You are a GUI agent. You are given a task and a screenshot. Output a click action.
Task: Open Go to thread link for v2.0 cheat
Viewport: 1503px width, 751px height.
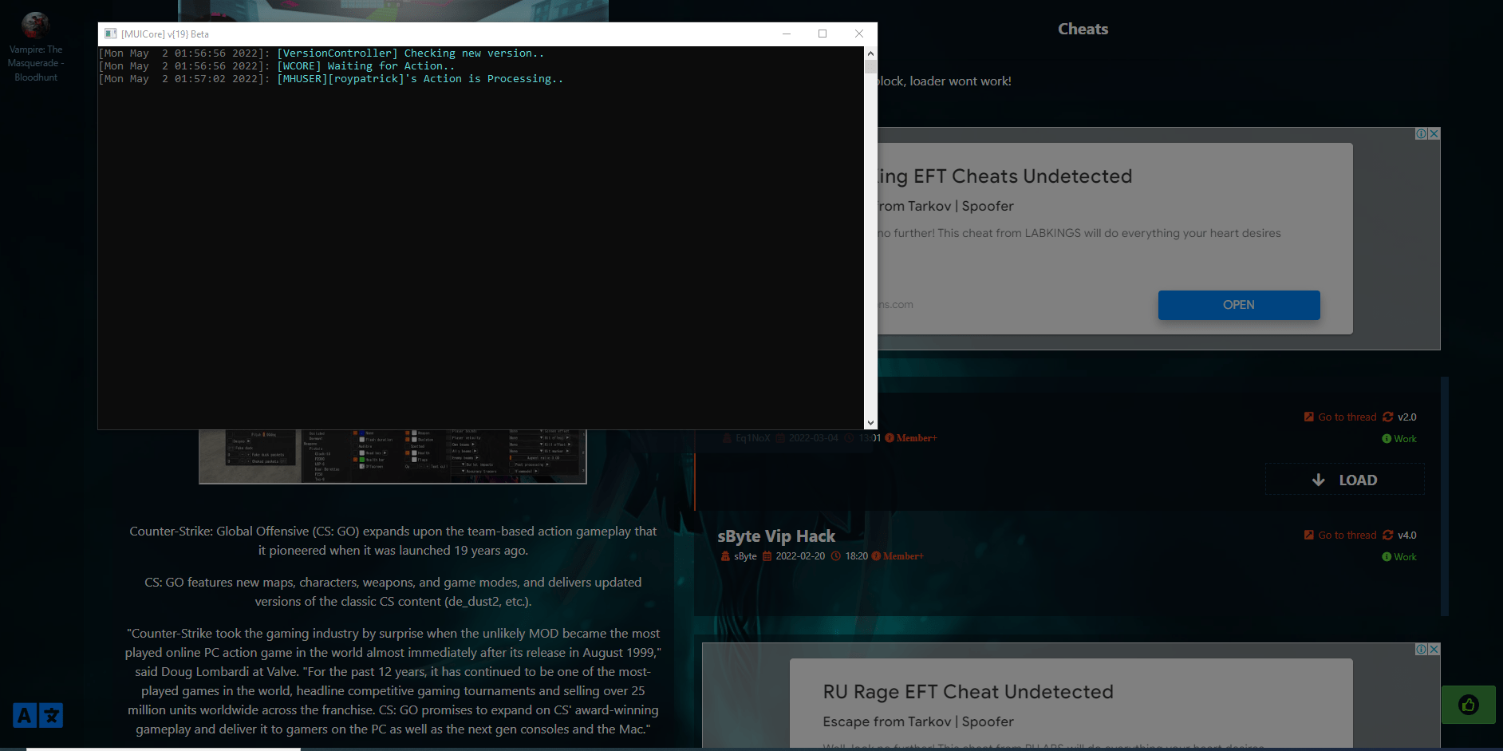coord(1340,417)
